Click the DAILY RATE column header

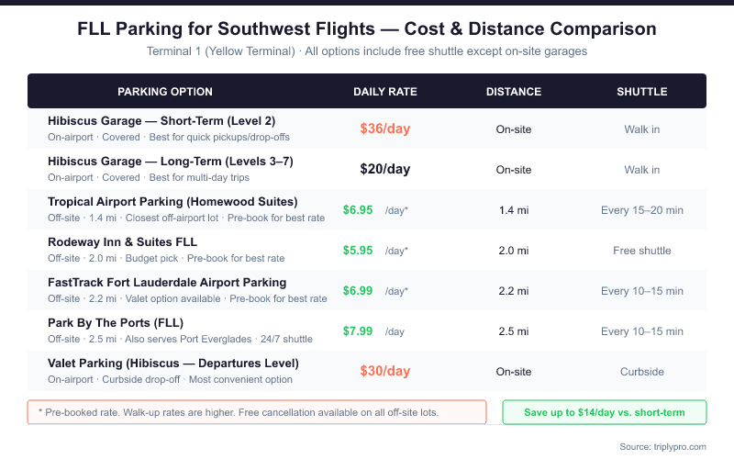point(385,92)
